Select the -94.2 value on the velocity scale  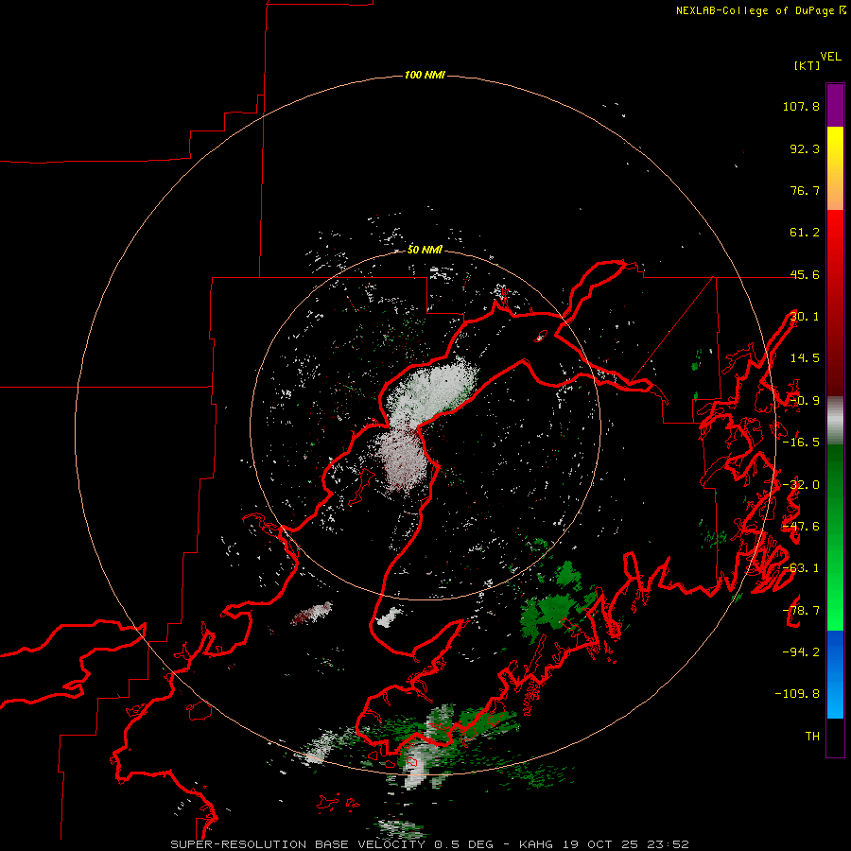(x=801, y=652)
